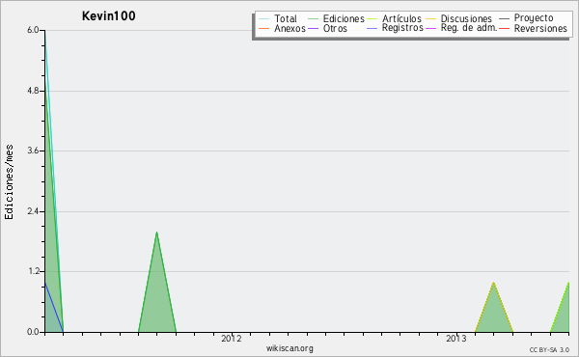Click the 2012 x-axis label

tap(232, 339)
